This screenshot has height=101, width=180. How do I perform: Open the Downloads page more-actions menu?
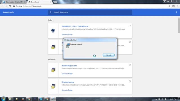(x=176, y=12)
